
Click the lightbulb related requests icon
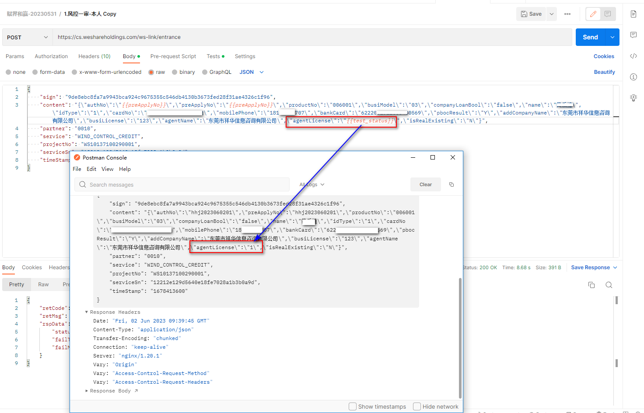(x=633, y=97)
